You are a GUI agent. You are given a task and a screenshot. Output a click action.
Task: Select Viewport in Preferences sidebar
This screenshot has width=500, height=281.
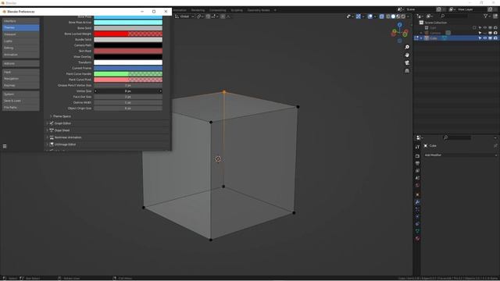[21, 34]
